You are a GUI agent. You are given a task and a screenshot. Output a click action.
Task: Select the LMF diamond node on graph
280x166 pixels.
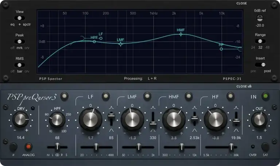coord(121,44)
